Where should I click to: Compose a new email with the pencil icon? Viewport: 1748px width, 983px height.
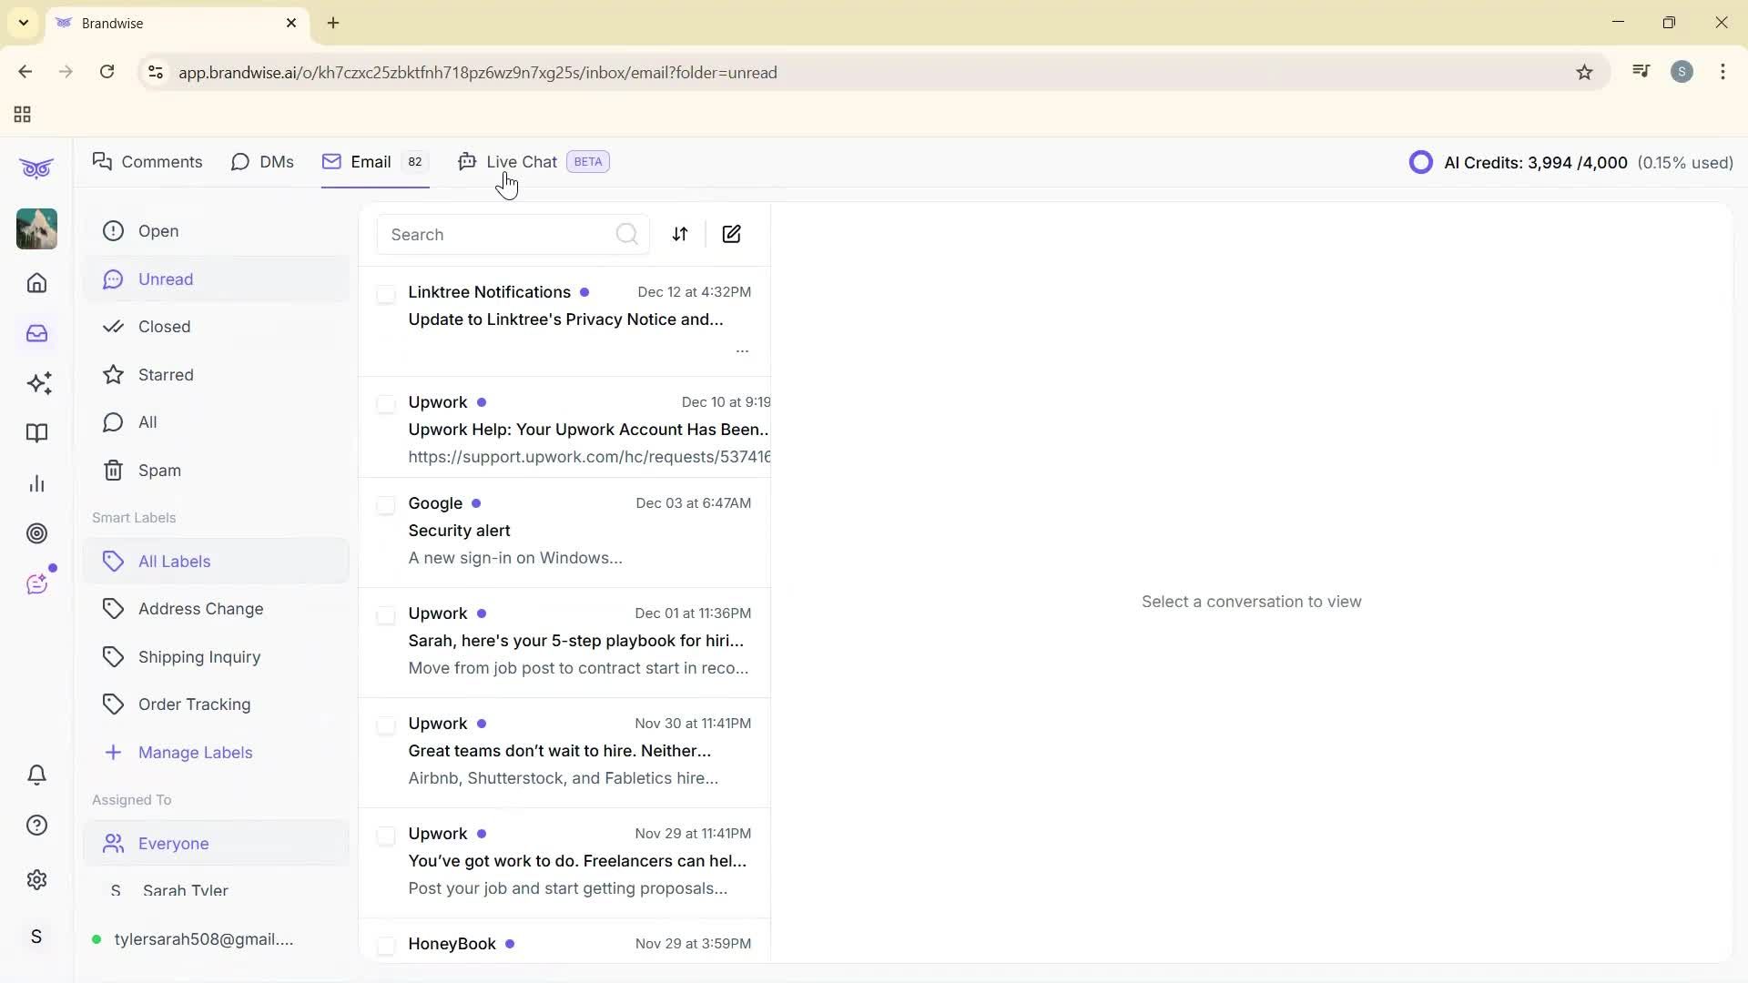[x=732, y=234]
